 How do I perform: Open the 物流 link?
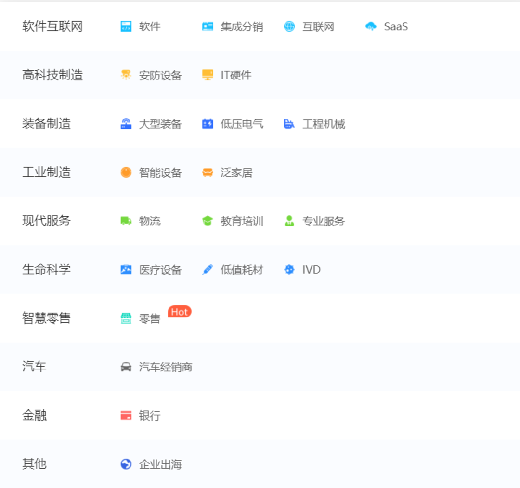150,221
